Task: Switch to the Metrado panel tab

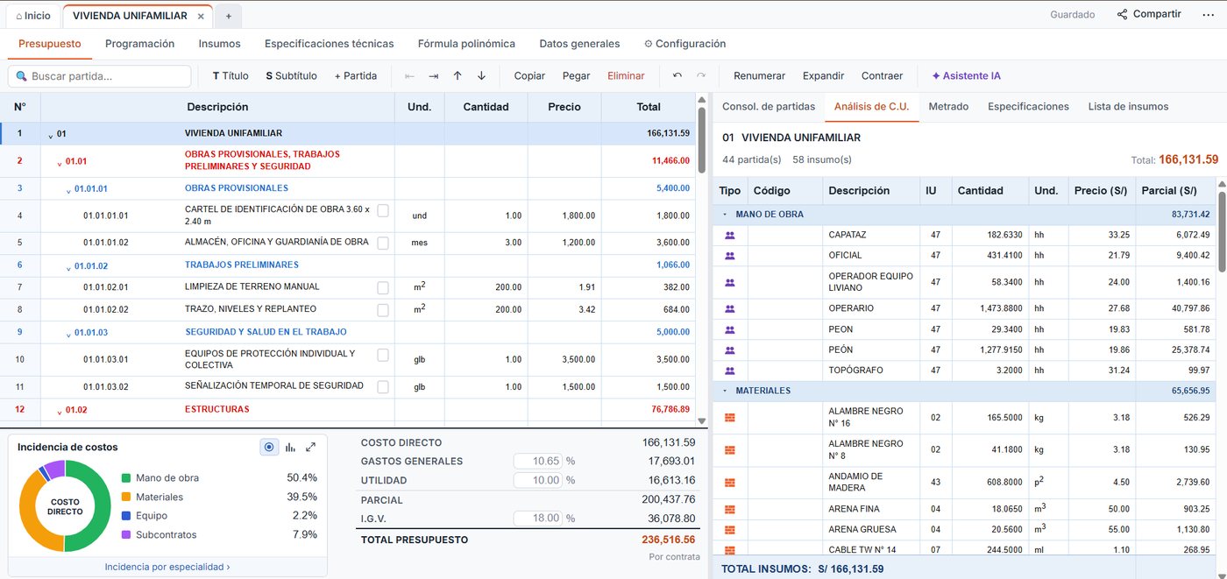Action: (x=948, y=106)
